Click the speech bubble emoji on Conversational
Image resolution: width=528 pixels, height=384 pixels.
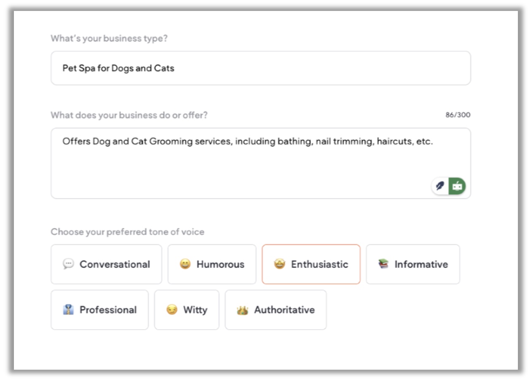pos(68,264)
